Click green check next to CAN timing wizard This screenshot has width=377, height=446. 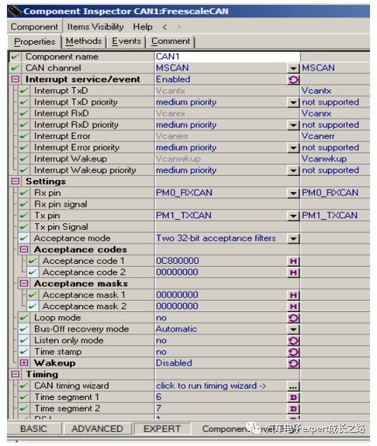coord(24,386)
